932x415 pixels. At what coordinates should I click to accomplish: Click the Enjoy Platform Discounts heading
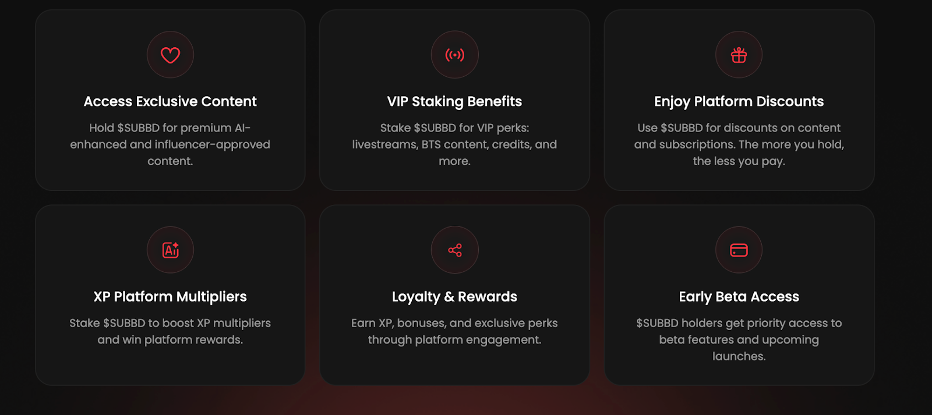coord(739,101)
